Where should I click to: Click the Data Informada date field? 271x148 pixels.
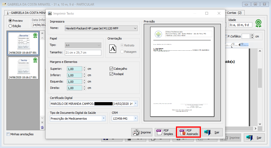tap(39, 25)
